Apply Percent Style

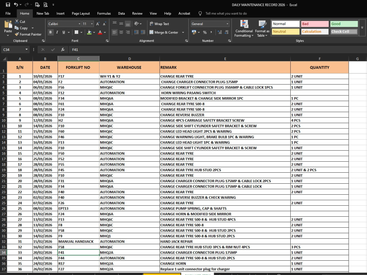(x=205, y=32)
